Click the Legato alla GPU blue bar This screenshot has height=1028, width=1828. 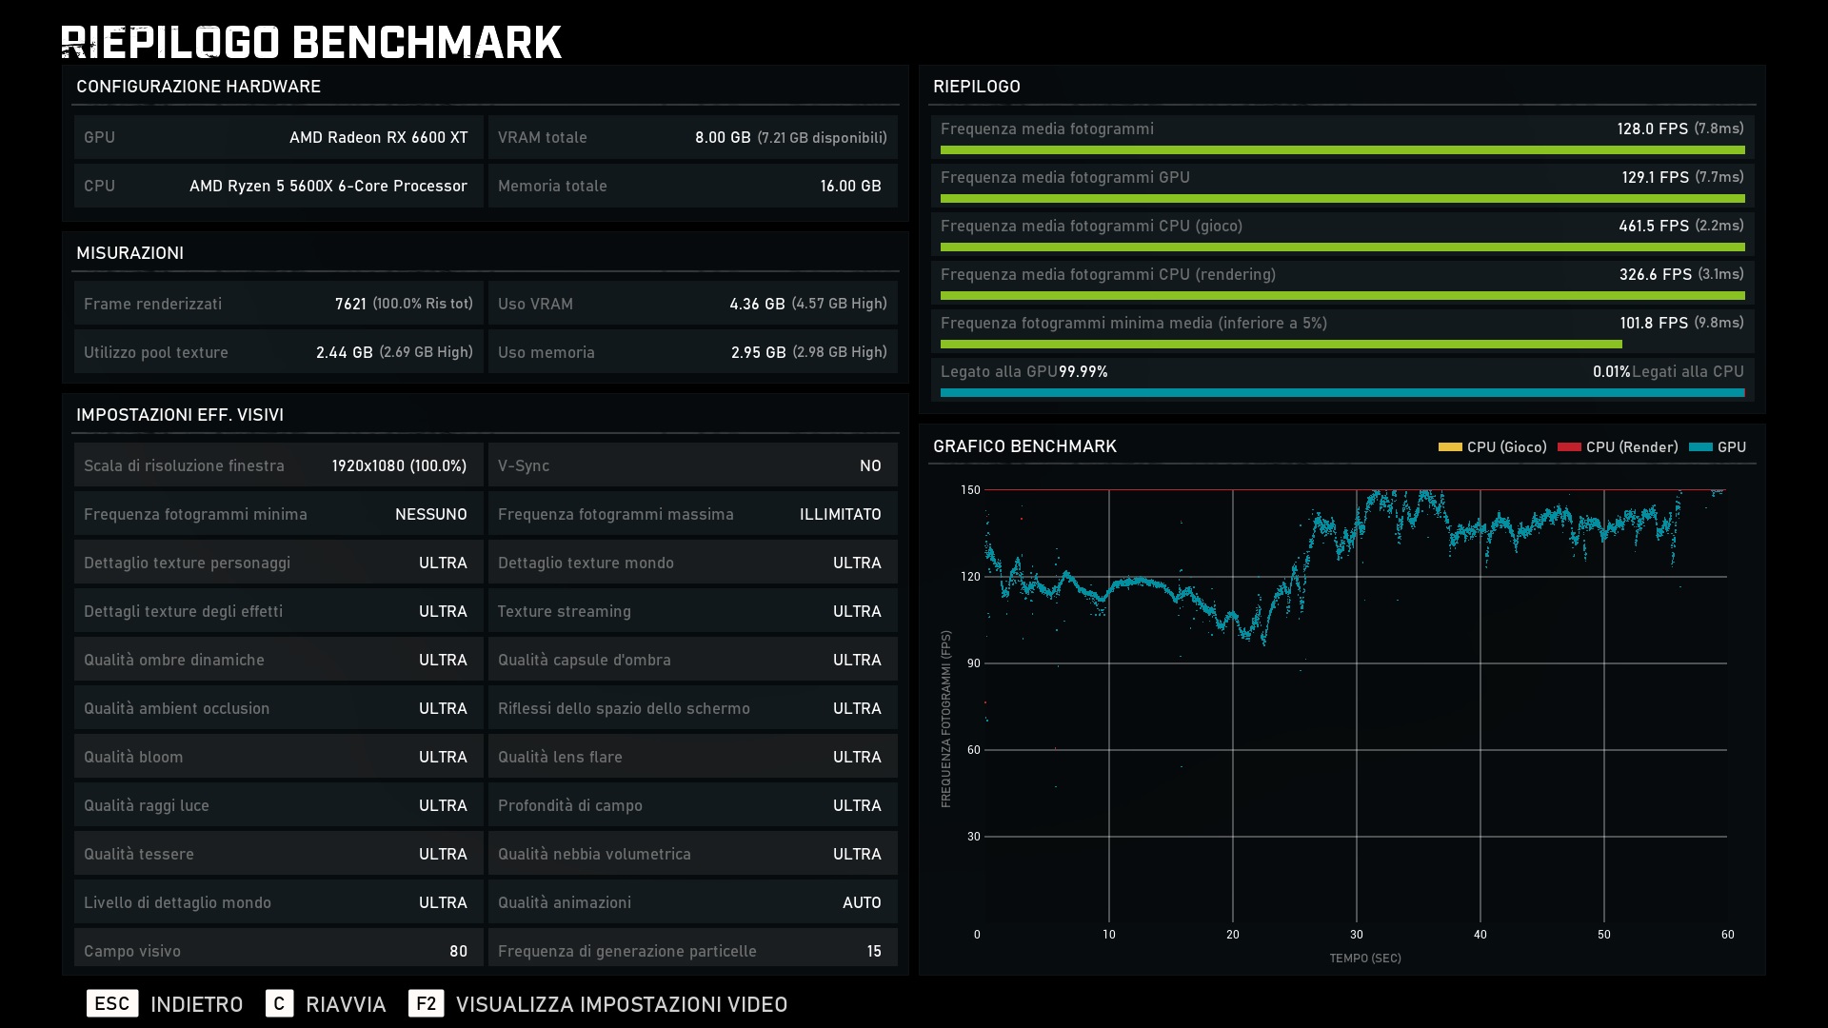1342,392
